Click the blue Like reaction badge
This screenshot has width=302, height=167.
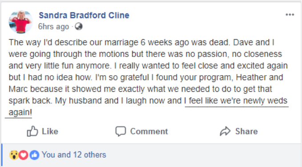coord(34,155)
